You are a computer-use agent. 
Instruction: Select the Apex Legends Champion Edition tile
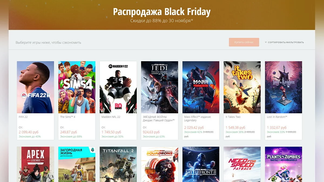(x=35, y=164)
